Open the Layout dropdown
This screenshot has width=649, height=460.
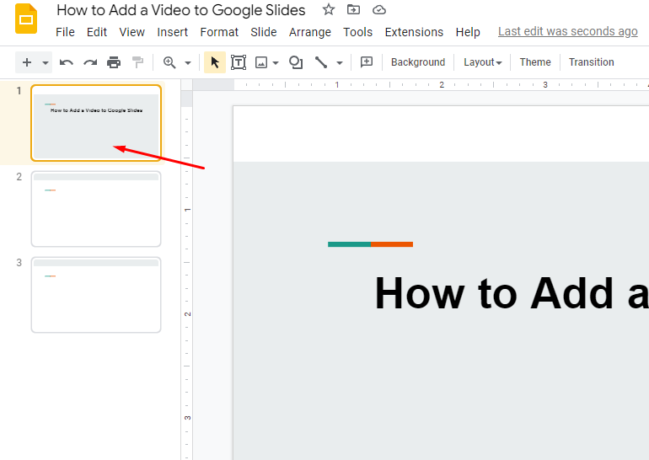(483, 62)
